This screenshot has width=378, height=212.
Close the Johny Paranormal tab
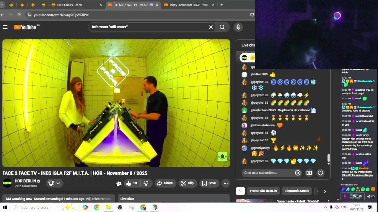pos(214,5)
